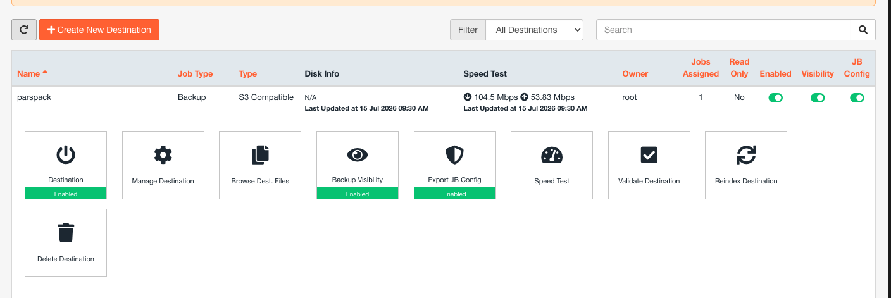
Task: Click the Disk Info column header
Action: pos(322,73)
